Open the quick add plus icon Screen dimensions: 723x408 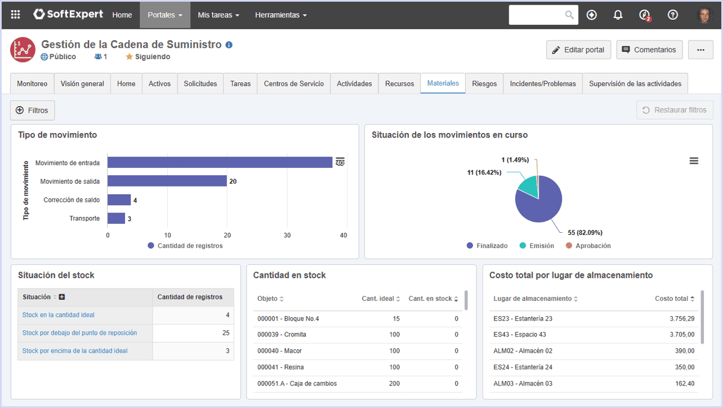(x=591, y=15)
